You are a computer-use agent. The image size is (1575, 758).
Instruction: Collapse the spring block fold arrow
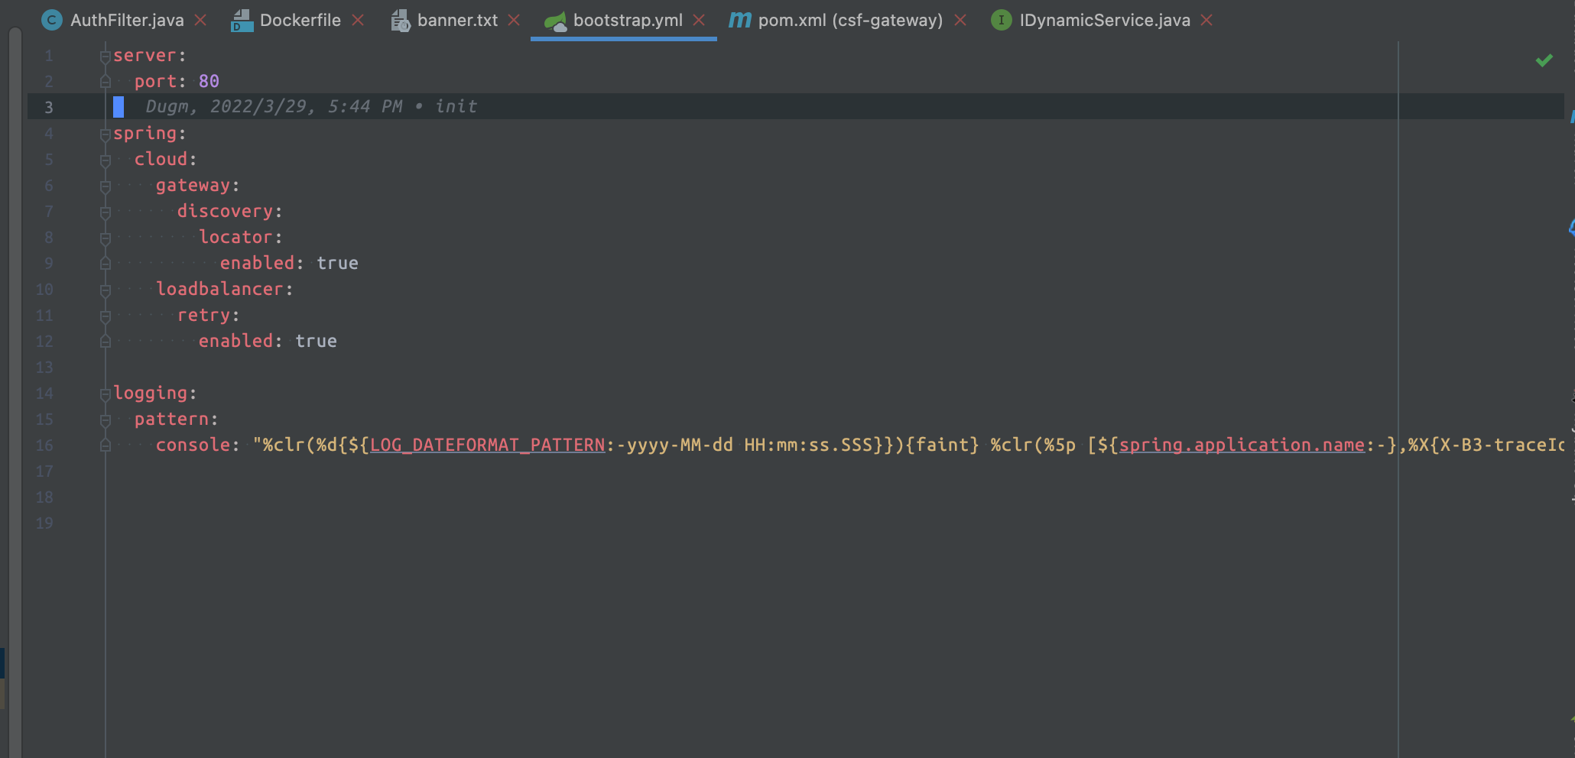[106, 134]
